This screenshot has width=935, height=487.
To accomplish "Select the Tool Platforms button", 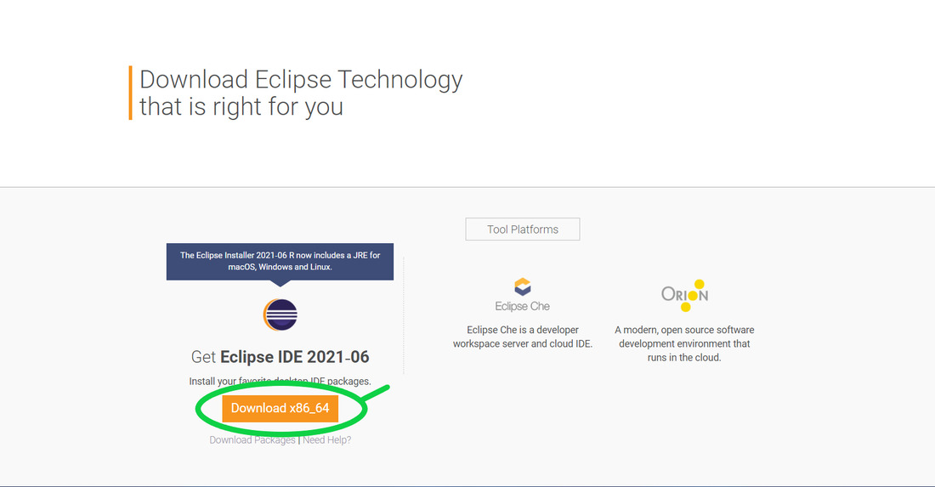I will (523, 229).
